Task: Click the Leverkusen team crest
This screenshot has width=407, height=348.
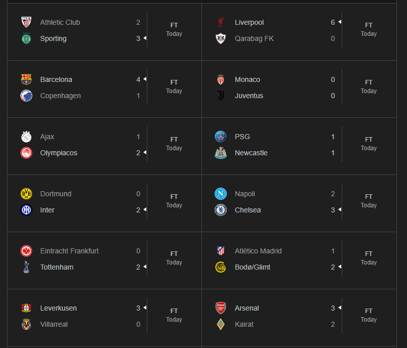Action: 26,308
